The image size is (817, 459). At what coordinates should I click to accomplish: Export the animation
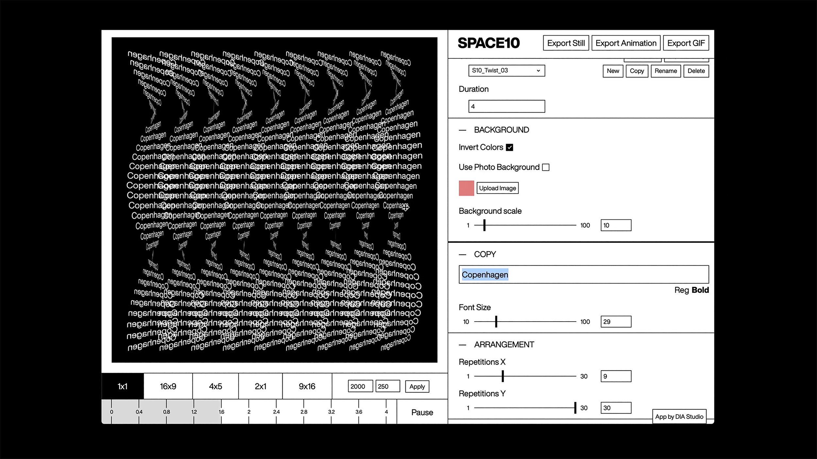point(625,43)
